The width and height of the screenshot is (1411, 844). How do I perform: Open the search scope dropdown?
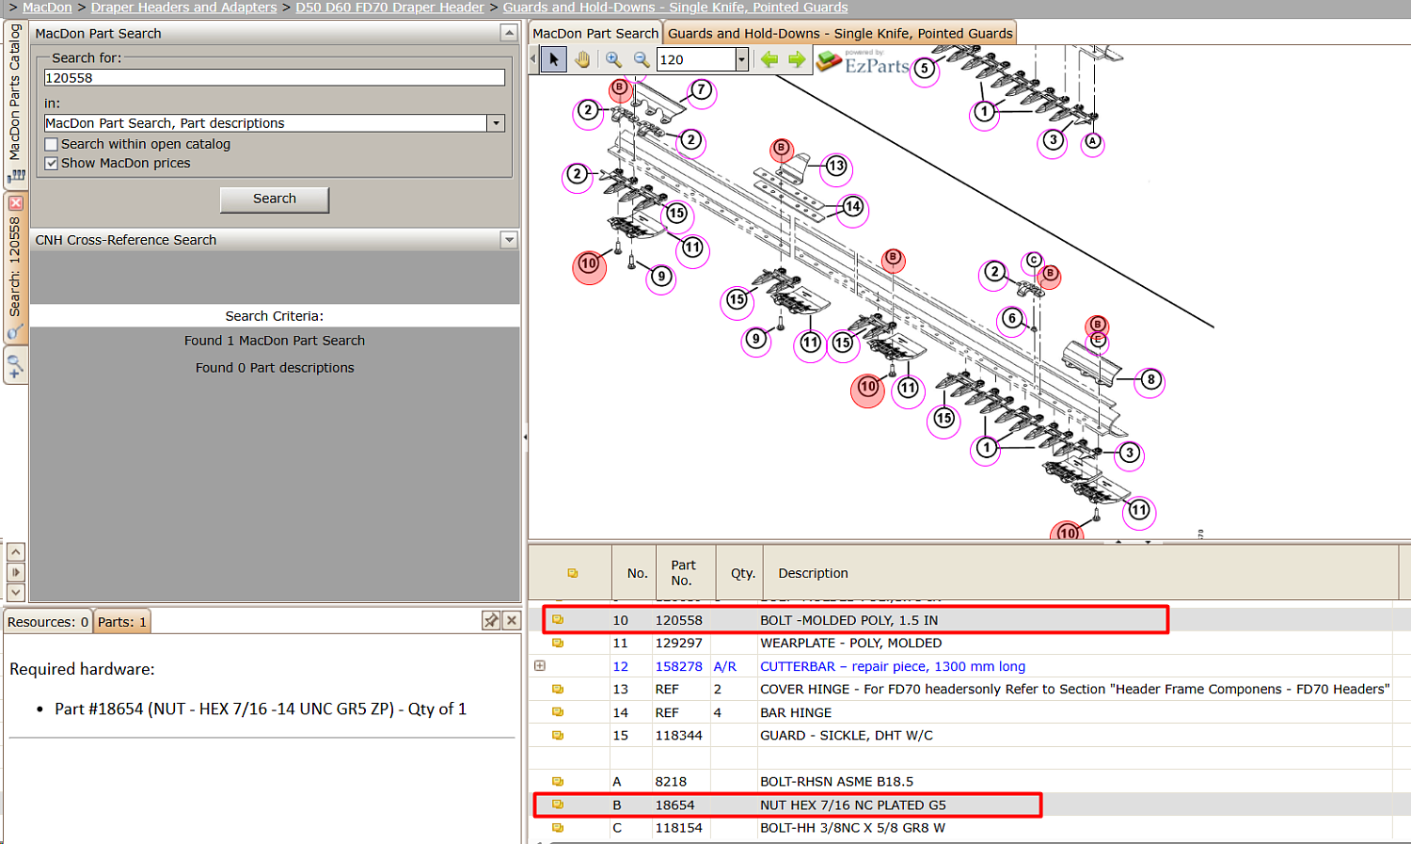[x=496, y=123]
